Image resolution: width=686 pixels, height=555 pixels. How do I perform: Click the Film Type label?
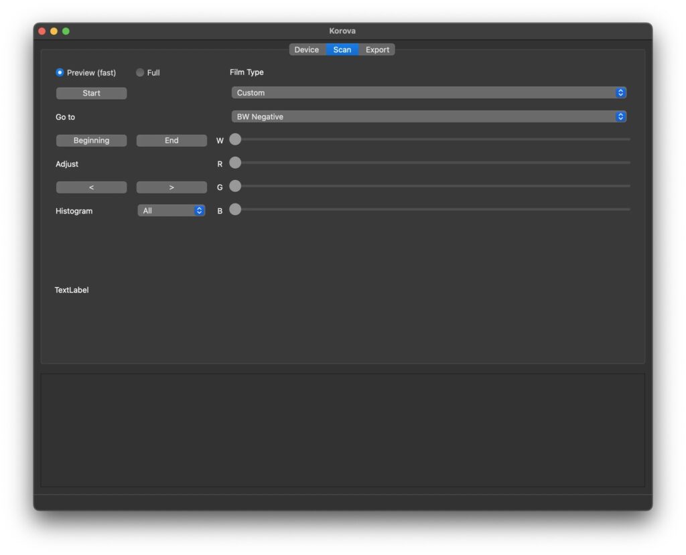click(247, 72)
